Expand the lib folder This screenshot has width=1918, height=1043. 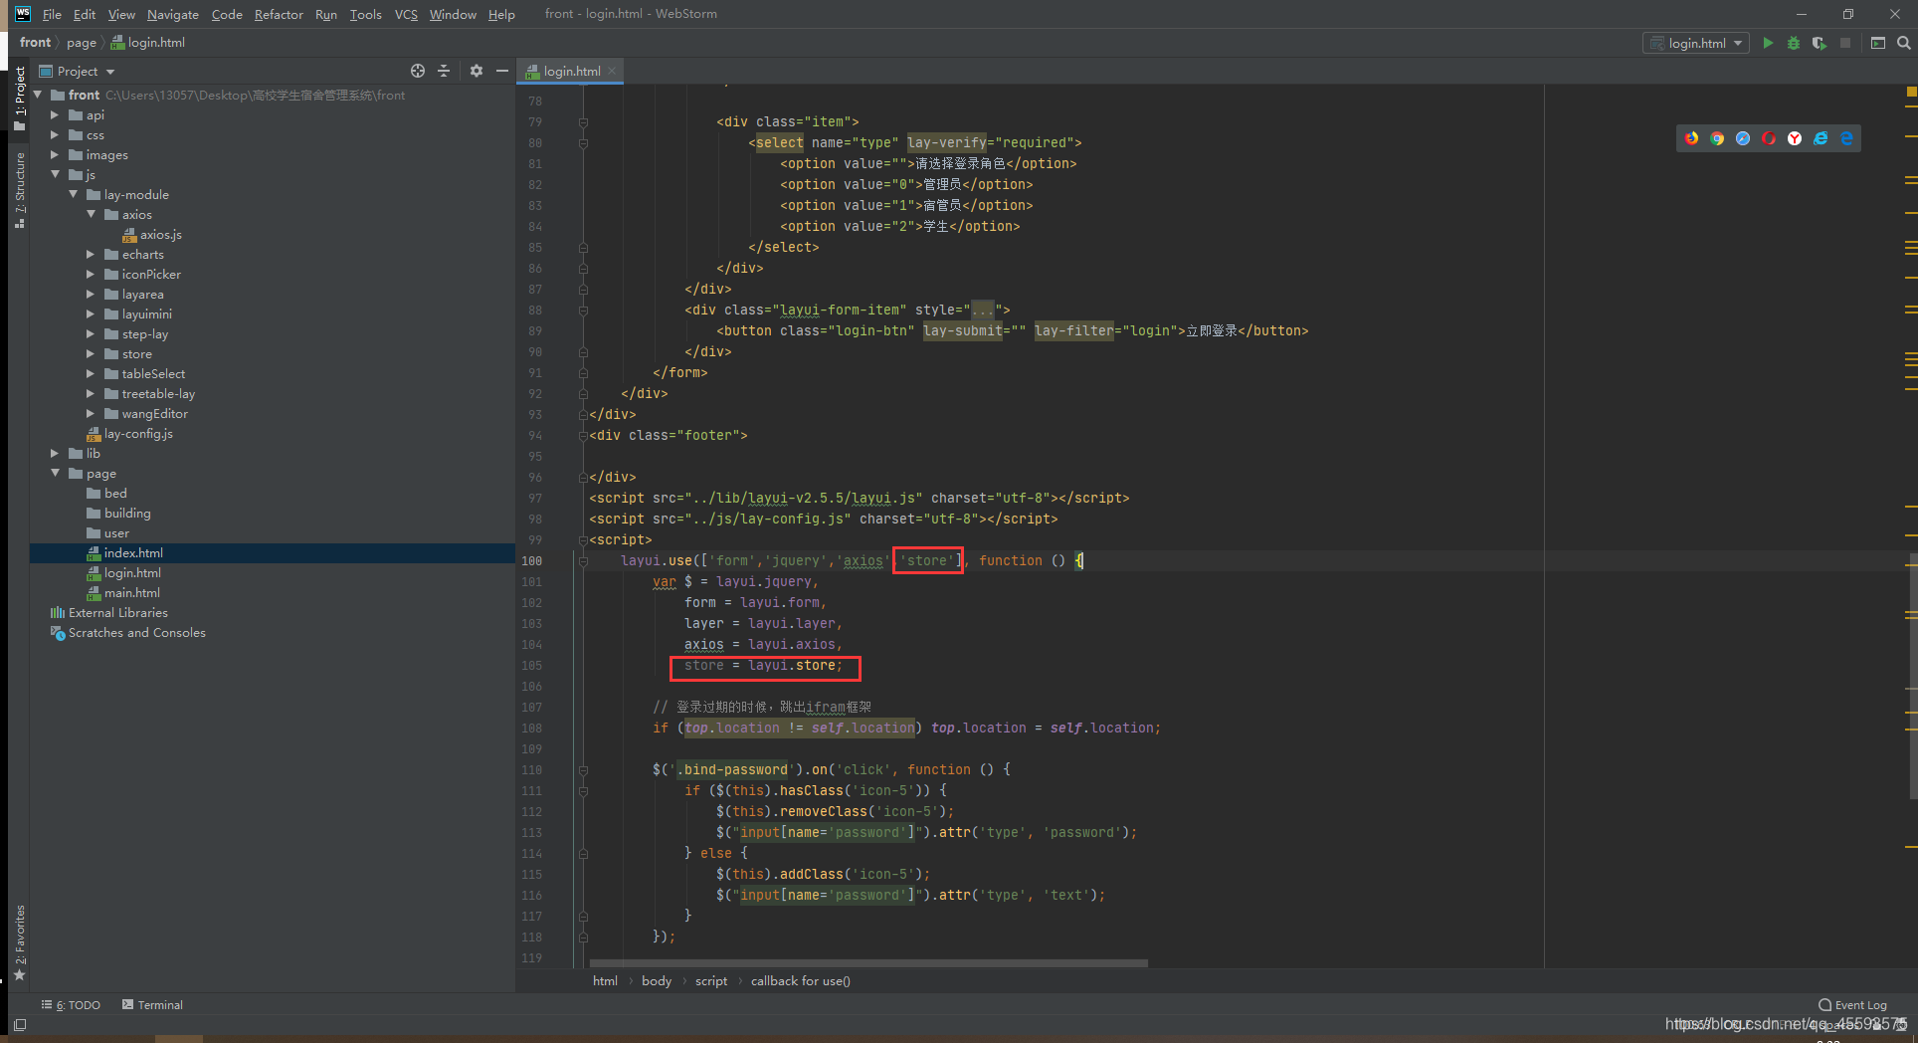pyautogui.click(x=56, y=453)
